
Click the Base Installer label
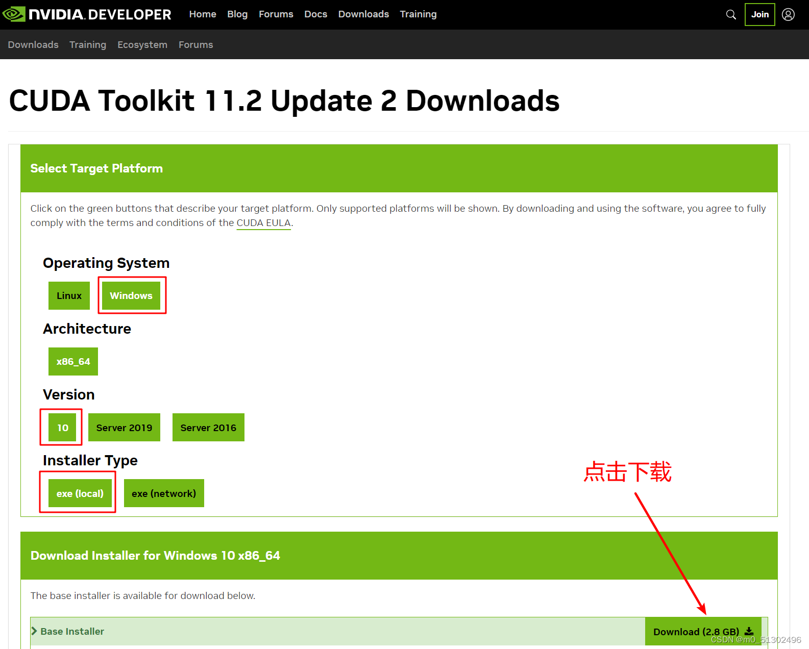(72, 632)
